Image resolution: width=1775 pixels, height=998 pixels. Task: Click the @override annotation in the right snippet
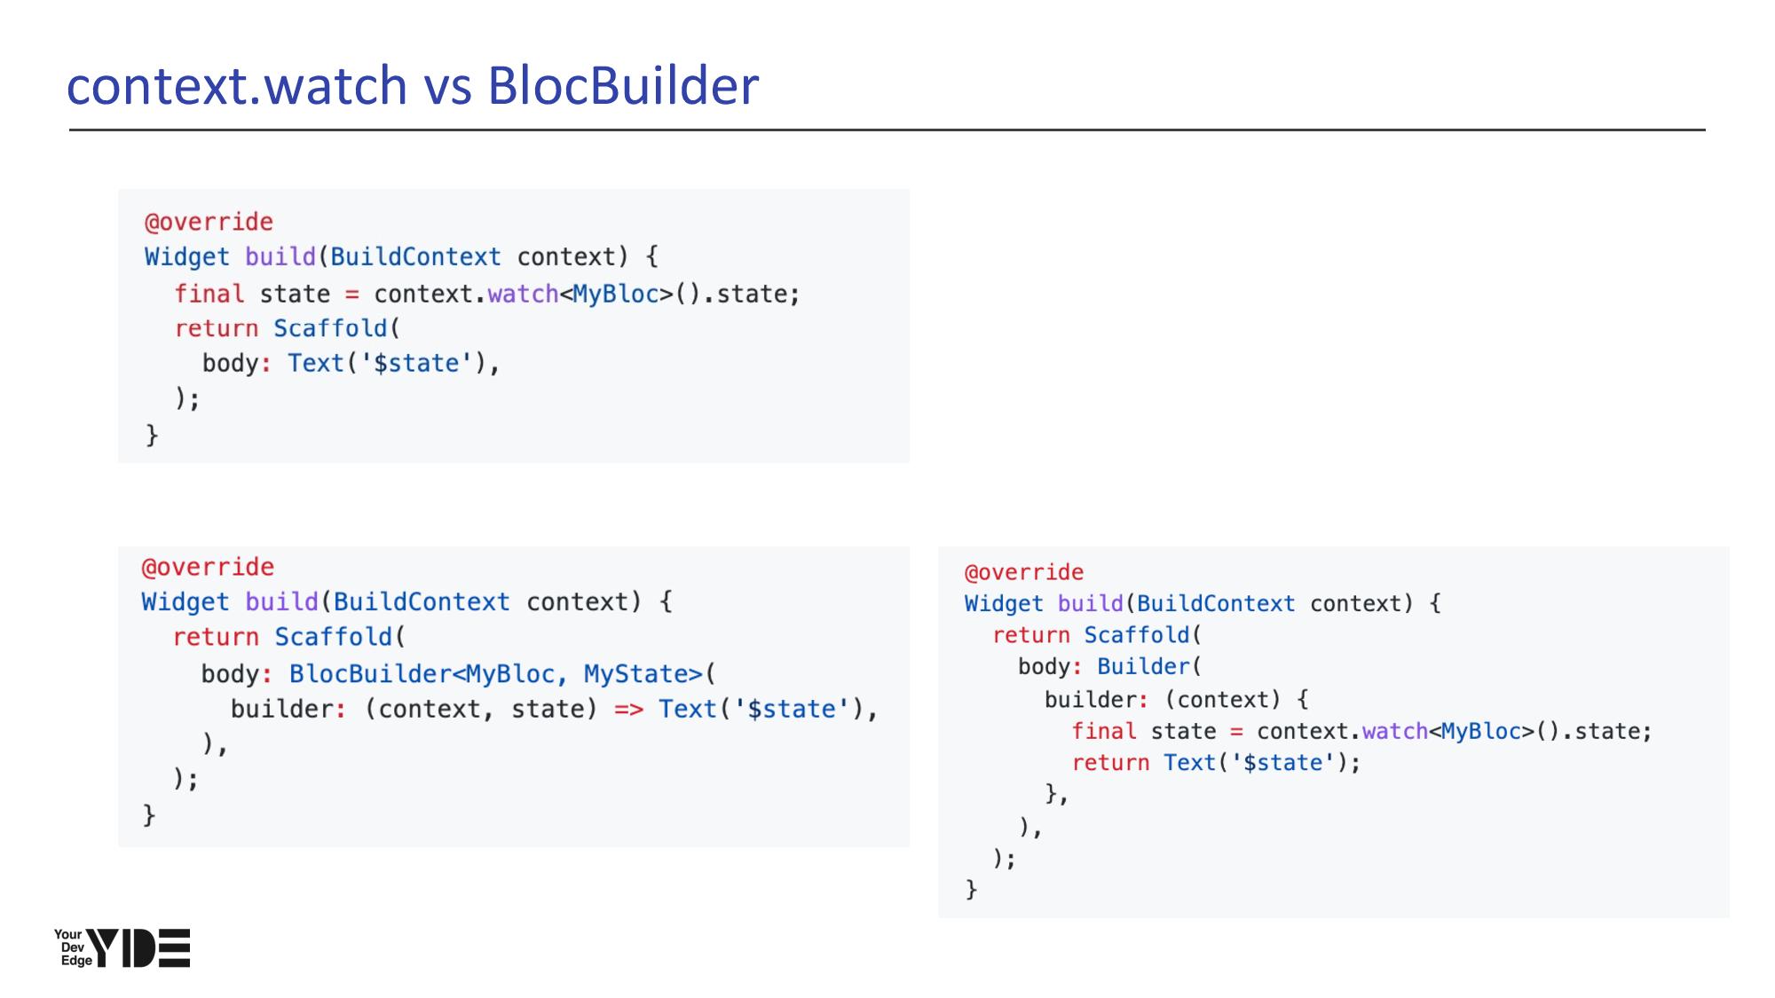[x=1024, y=572]
